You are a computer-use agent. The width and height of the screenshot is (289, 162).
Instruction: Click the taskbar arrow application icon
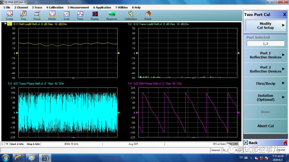point(18,158)
